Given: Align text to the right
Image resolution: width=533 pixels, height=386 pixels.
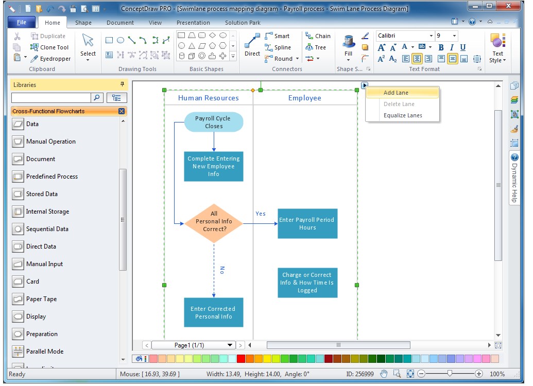Looking at the screenshot, I should tap(428, 59).
